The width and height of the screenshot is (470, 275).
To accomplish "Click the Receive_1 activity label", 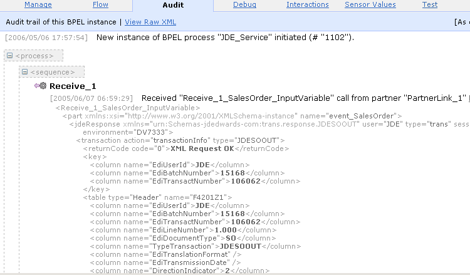I will click(x=73, y=86).
